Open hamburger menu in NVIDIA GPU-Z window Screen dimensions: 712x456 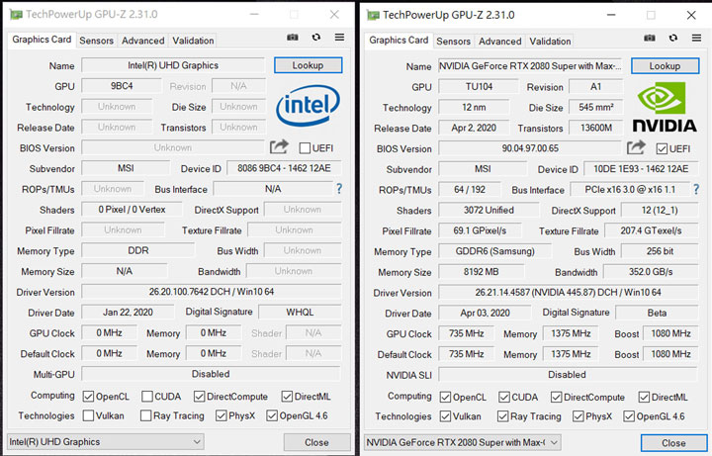point(696,38)
